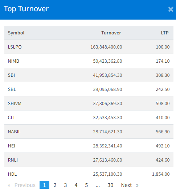Click LTP value 242.50
The width and height of the screenshot is (176, 196).
tap(163, 89)
